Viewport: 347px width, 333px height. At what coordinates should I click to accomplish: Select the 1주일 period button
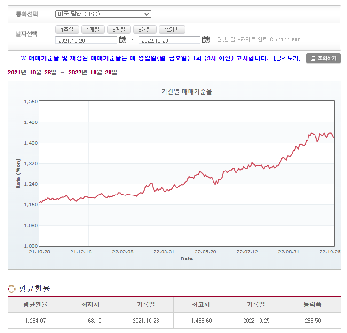point(67,30)
